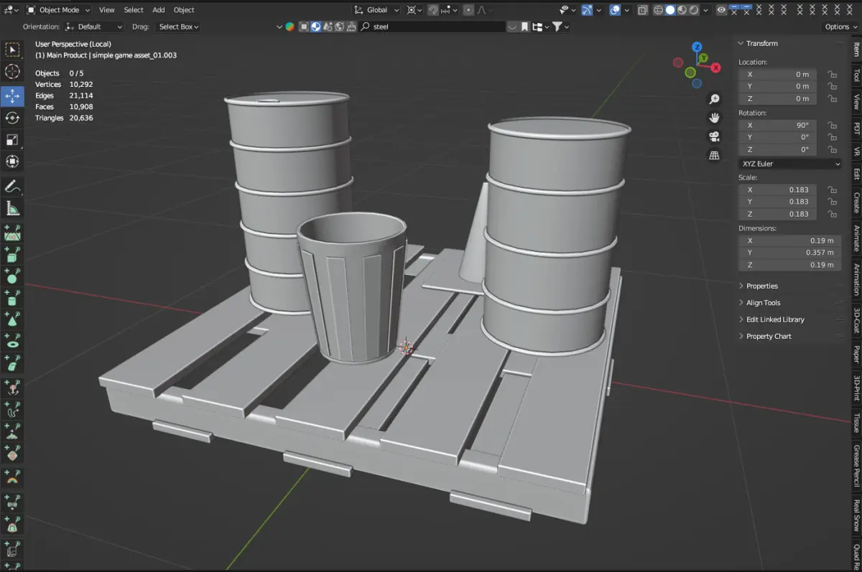This screenshot has width=862, height=572.
Task: Click the red X axis on navigation gizmo
Action: [x=715, y=68]
